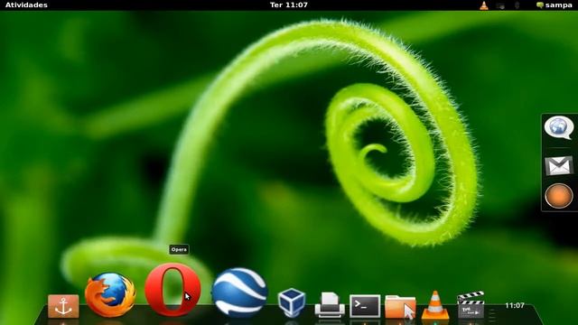
Task: Open the clapperboard video app in dock
Action: [x=471, y=305]
